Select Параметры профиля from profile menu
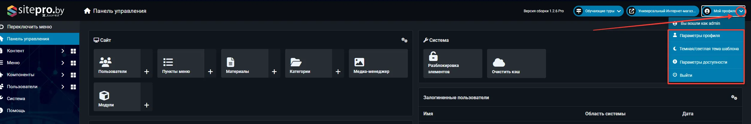 [700, 36]
